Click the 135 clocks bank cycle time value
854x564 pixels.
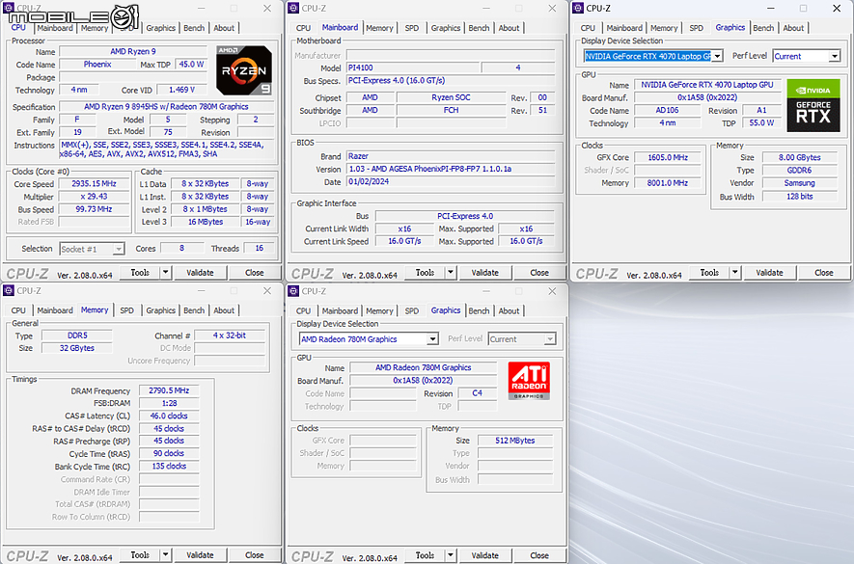[x=169, y=466]
